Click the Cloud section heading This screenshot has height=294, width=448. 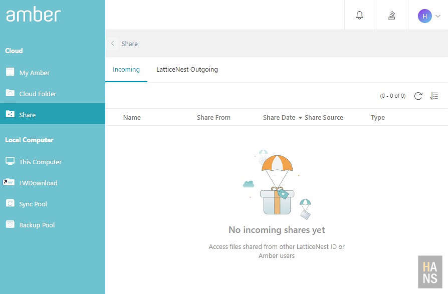click(x=14, y=51)
